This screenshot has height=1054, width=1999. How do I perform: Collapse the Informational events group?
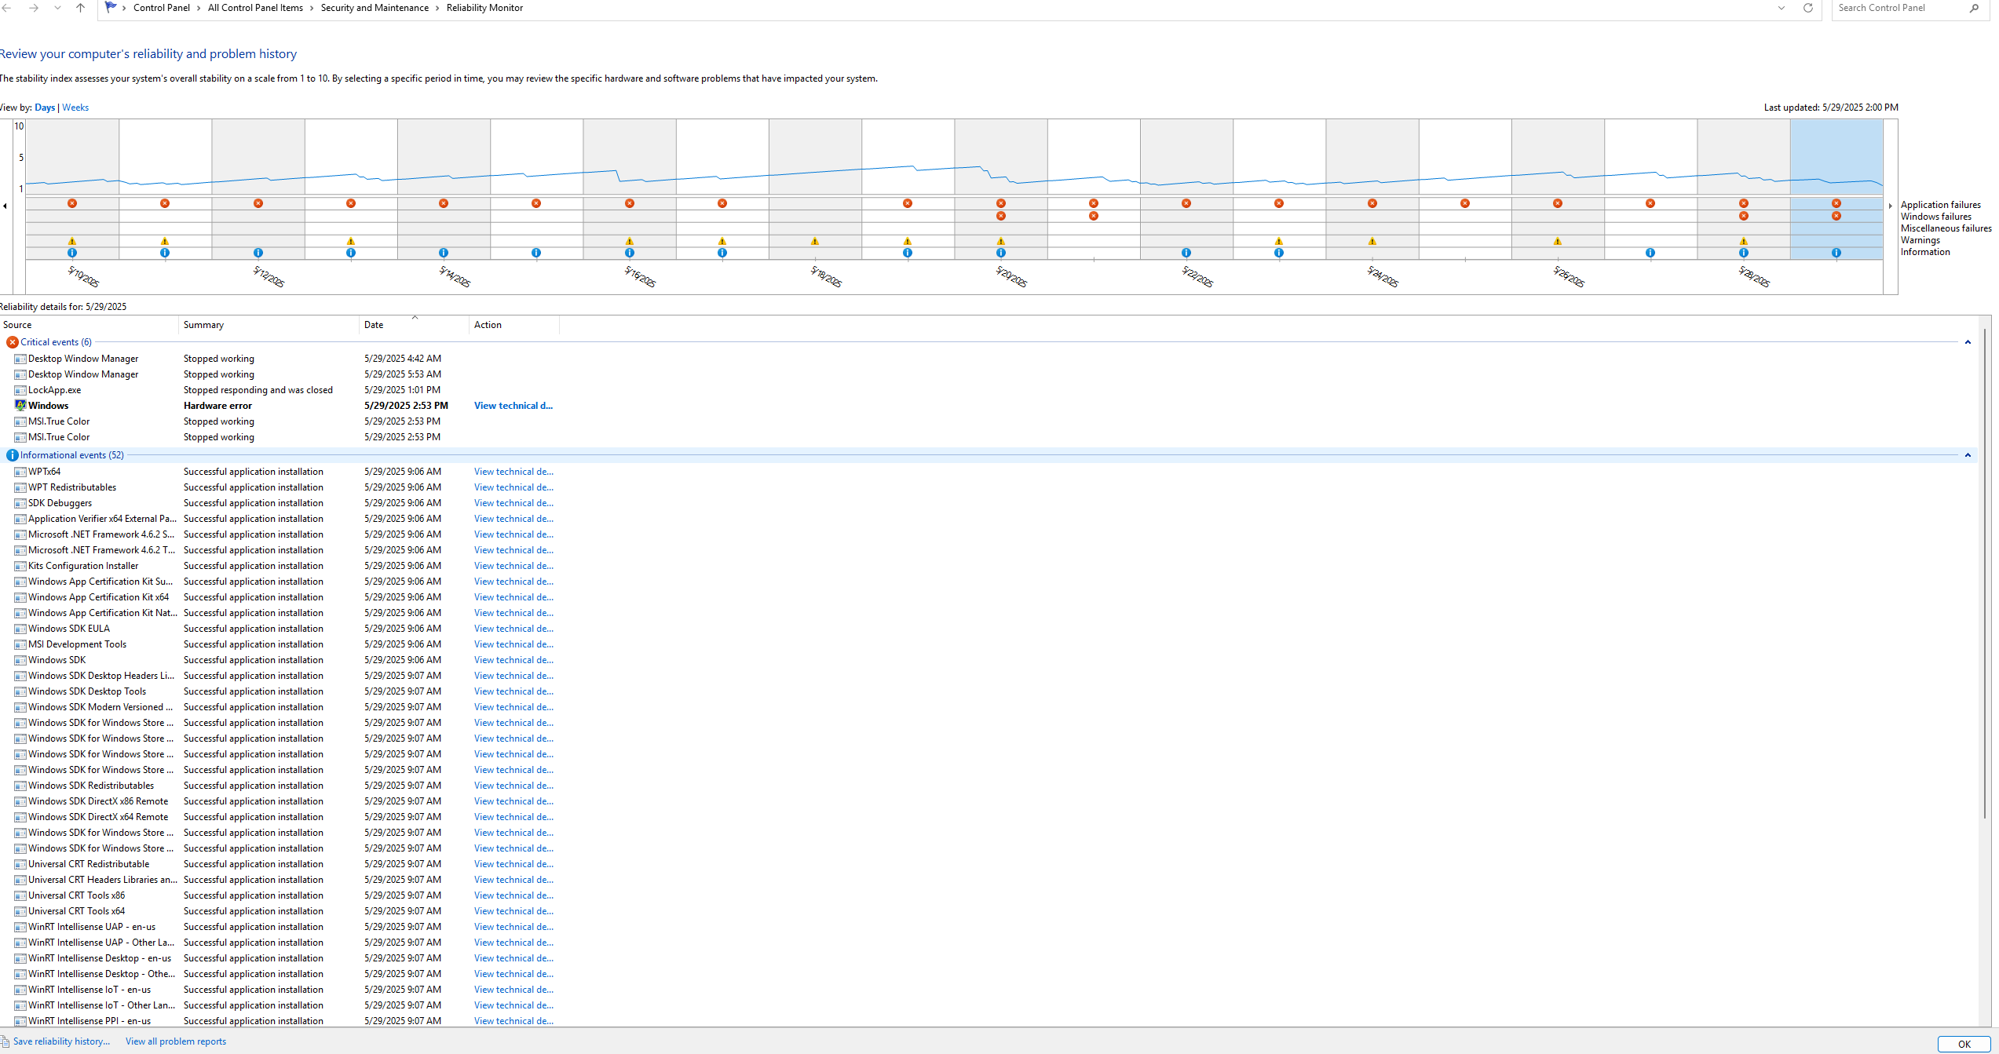tap(1968, 455)
